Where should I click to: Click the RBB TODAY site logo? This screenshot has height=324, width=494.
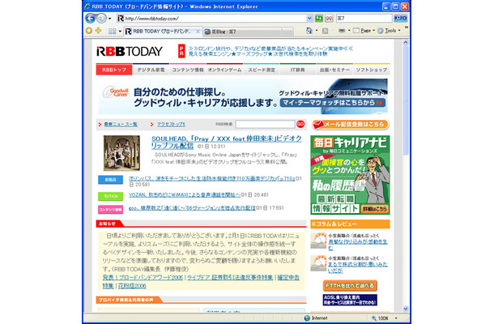pyautogui.click(x=130, y=51)
